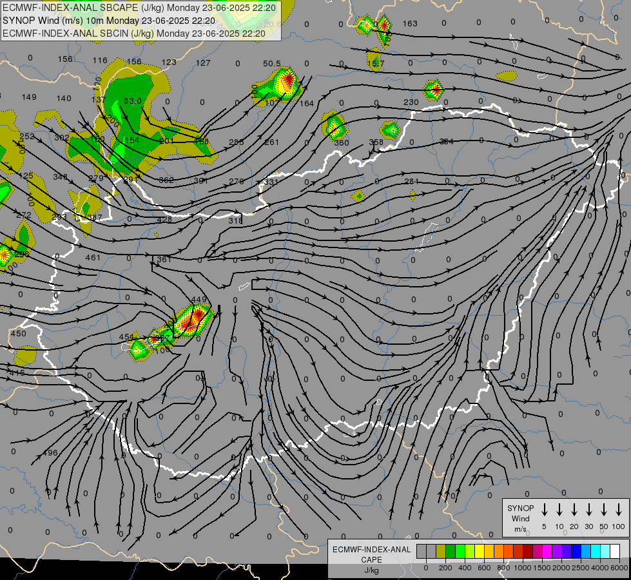Click the ECMWF-INDEX-ANAL label in CAPE legend
This screenshot has height=580, width=631.
pyautogui.click(x=371, y=550)
